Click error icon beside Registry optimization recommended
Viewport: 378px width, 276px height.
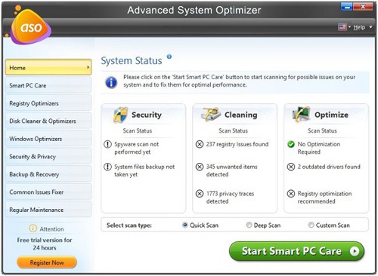coord(291,194)
